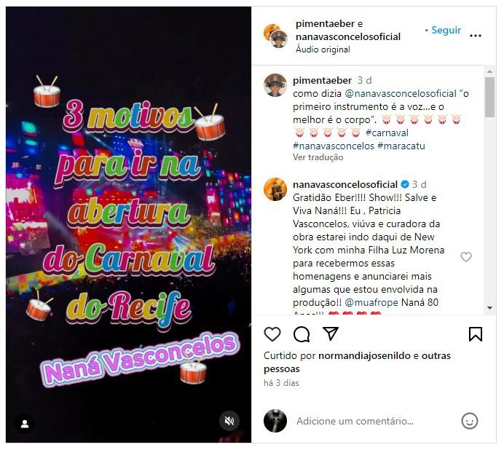Viewport: 504px width, 450px height.
Task: Save the post with the bookmark icon
Action: pyautogui.click(x=476, y=334)
